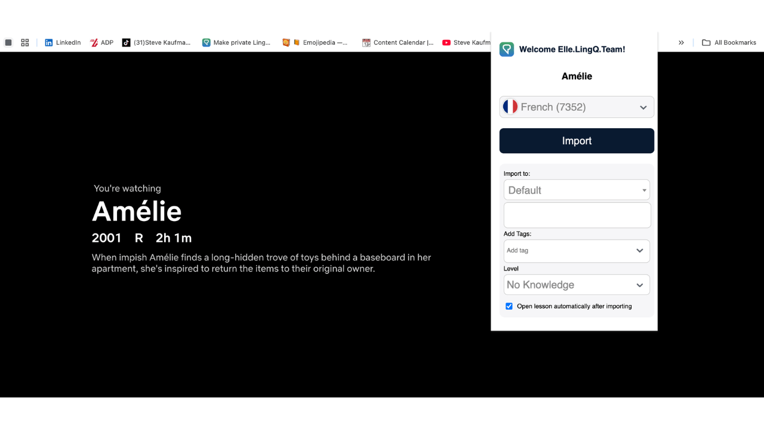Click the Add Tags: label

click(x=517, y=234)
